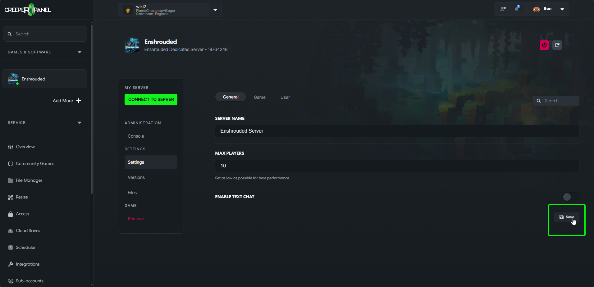Open the Ben account dropdown arrow
The width and height of the screenshot is (594, 287).
pyautogui.click(x=562, y=9)
